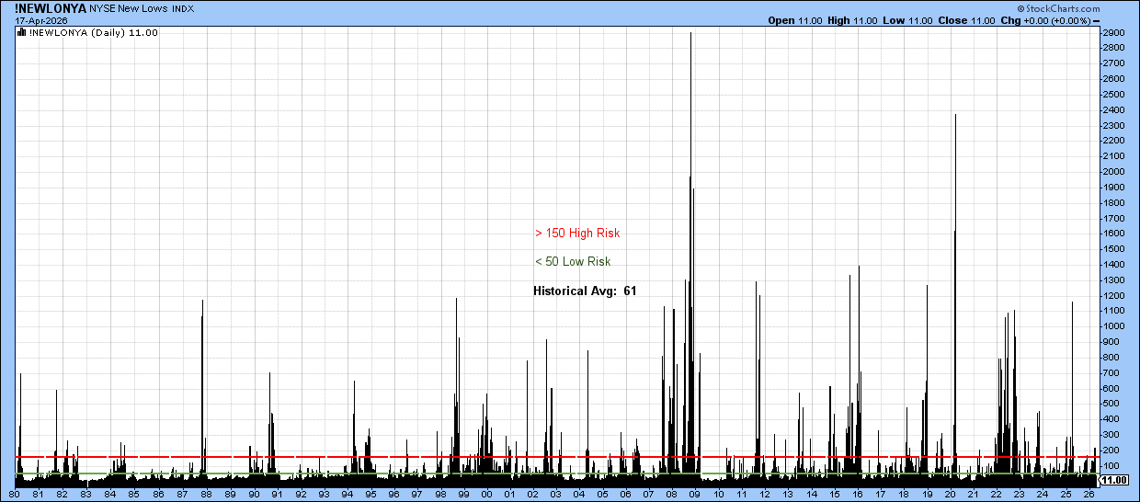Click the !NEWLONYA ticker symbol title
Viewport: 1140px width, 502px height.
[x=51, y=8]
